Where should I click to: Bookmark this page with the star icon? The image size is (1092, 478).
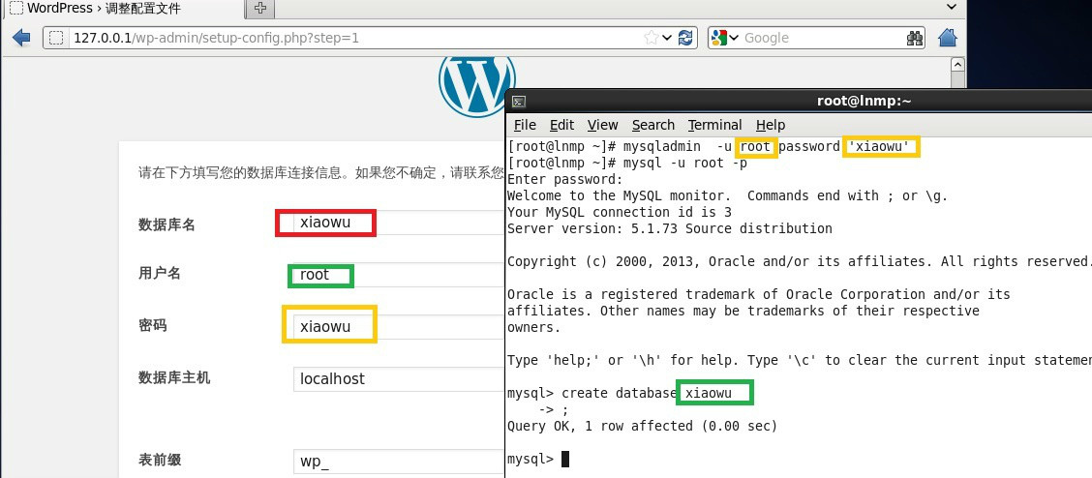coord(651,38)
